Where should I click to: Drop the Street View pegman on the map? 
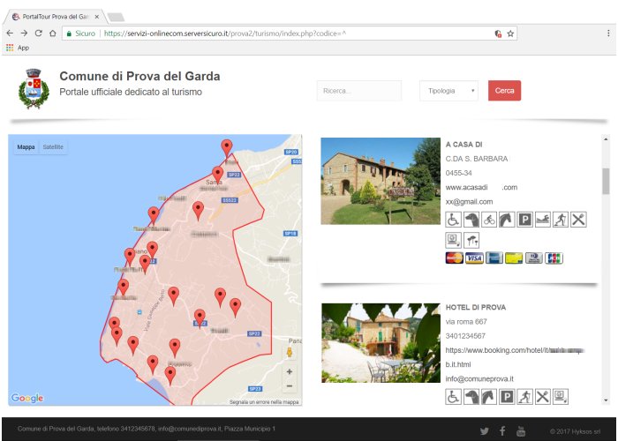pyautogui.click(x=289, y=352)
